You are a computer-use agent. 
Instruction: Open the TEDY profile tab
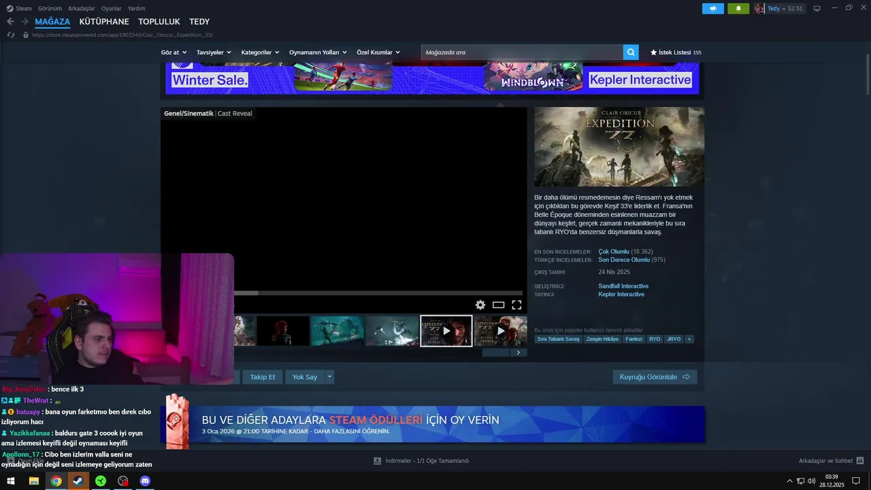(199, 22)
